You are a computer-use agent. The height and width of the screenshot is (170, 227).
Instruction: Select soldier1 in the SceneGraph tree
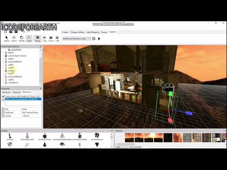pyautogui.click(x=11, y=71)
